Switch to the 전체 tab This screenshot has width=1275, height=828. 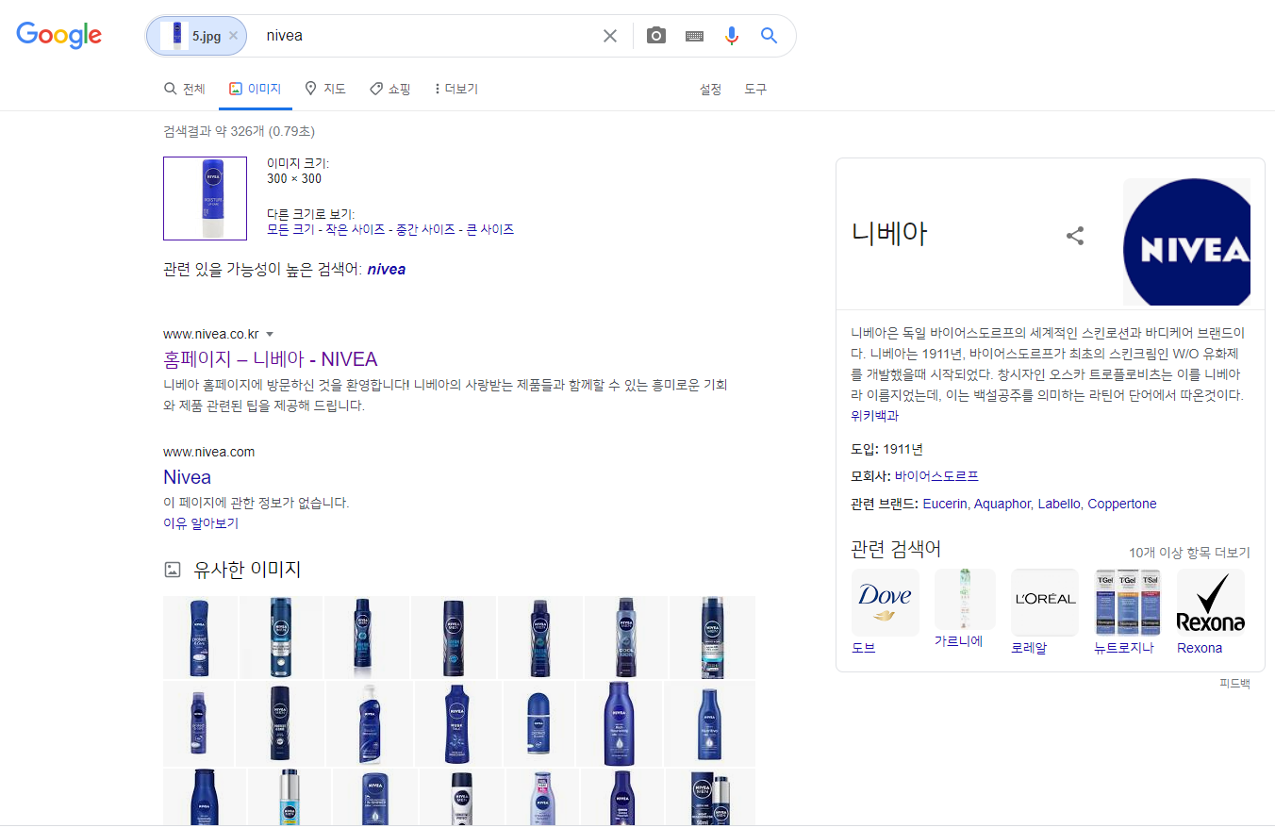[184, 89]
